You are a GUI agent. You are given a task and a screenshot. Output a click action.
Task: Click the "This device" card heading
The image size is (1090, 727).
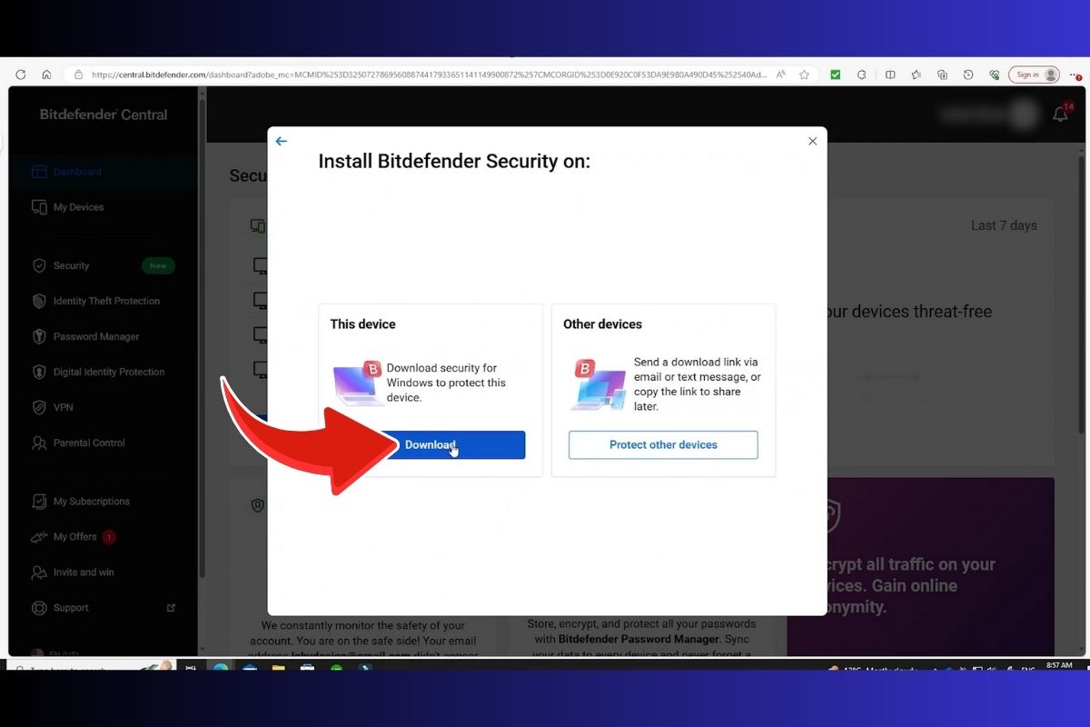point(362,324)
